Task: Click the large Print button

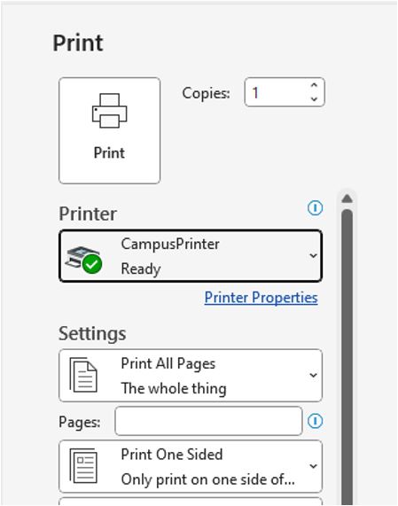Action: click(x=109, y=130)
